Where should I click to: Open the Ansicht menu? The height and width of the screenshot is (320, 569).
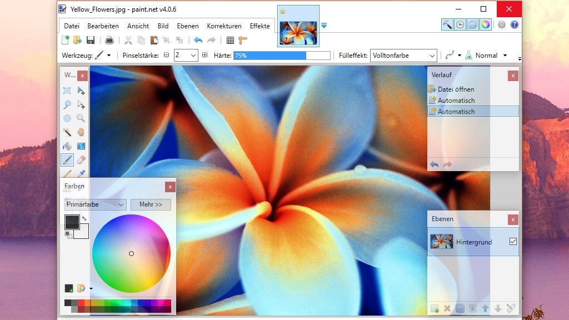[138, 26]
